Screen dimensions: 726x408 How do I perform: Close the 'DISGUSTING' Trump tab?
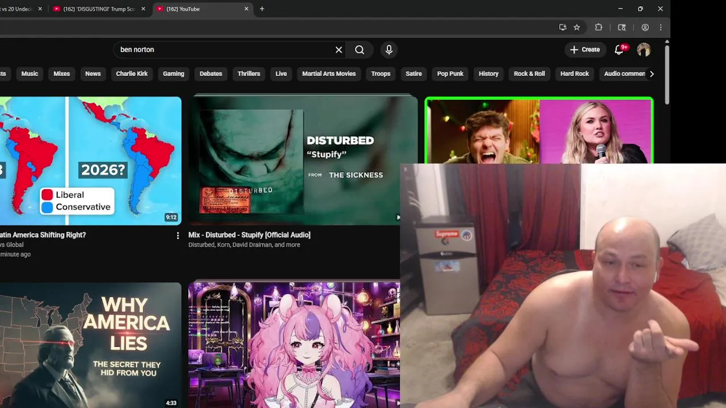[143, 9]
